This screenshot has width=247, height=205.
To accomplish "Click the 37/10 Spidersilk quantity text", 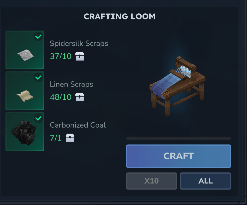I will coord(61,56).
